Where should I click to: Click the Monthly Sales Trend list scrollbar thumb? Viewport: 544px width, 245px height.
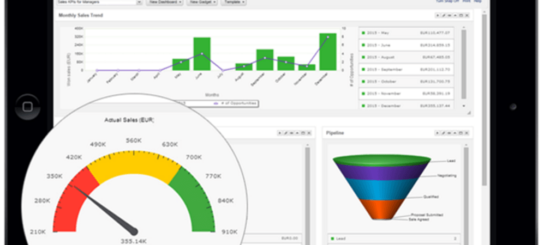pyautogui.click(x=464, y=64)
